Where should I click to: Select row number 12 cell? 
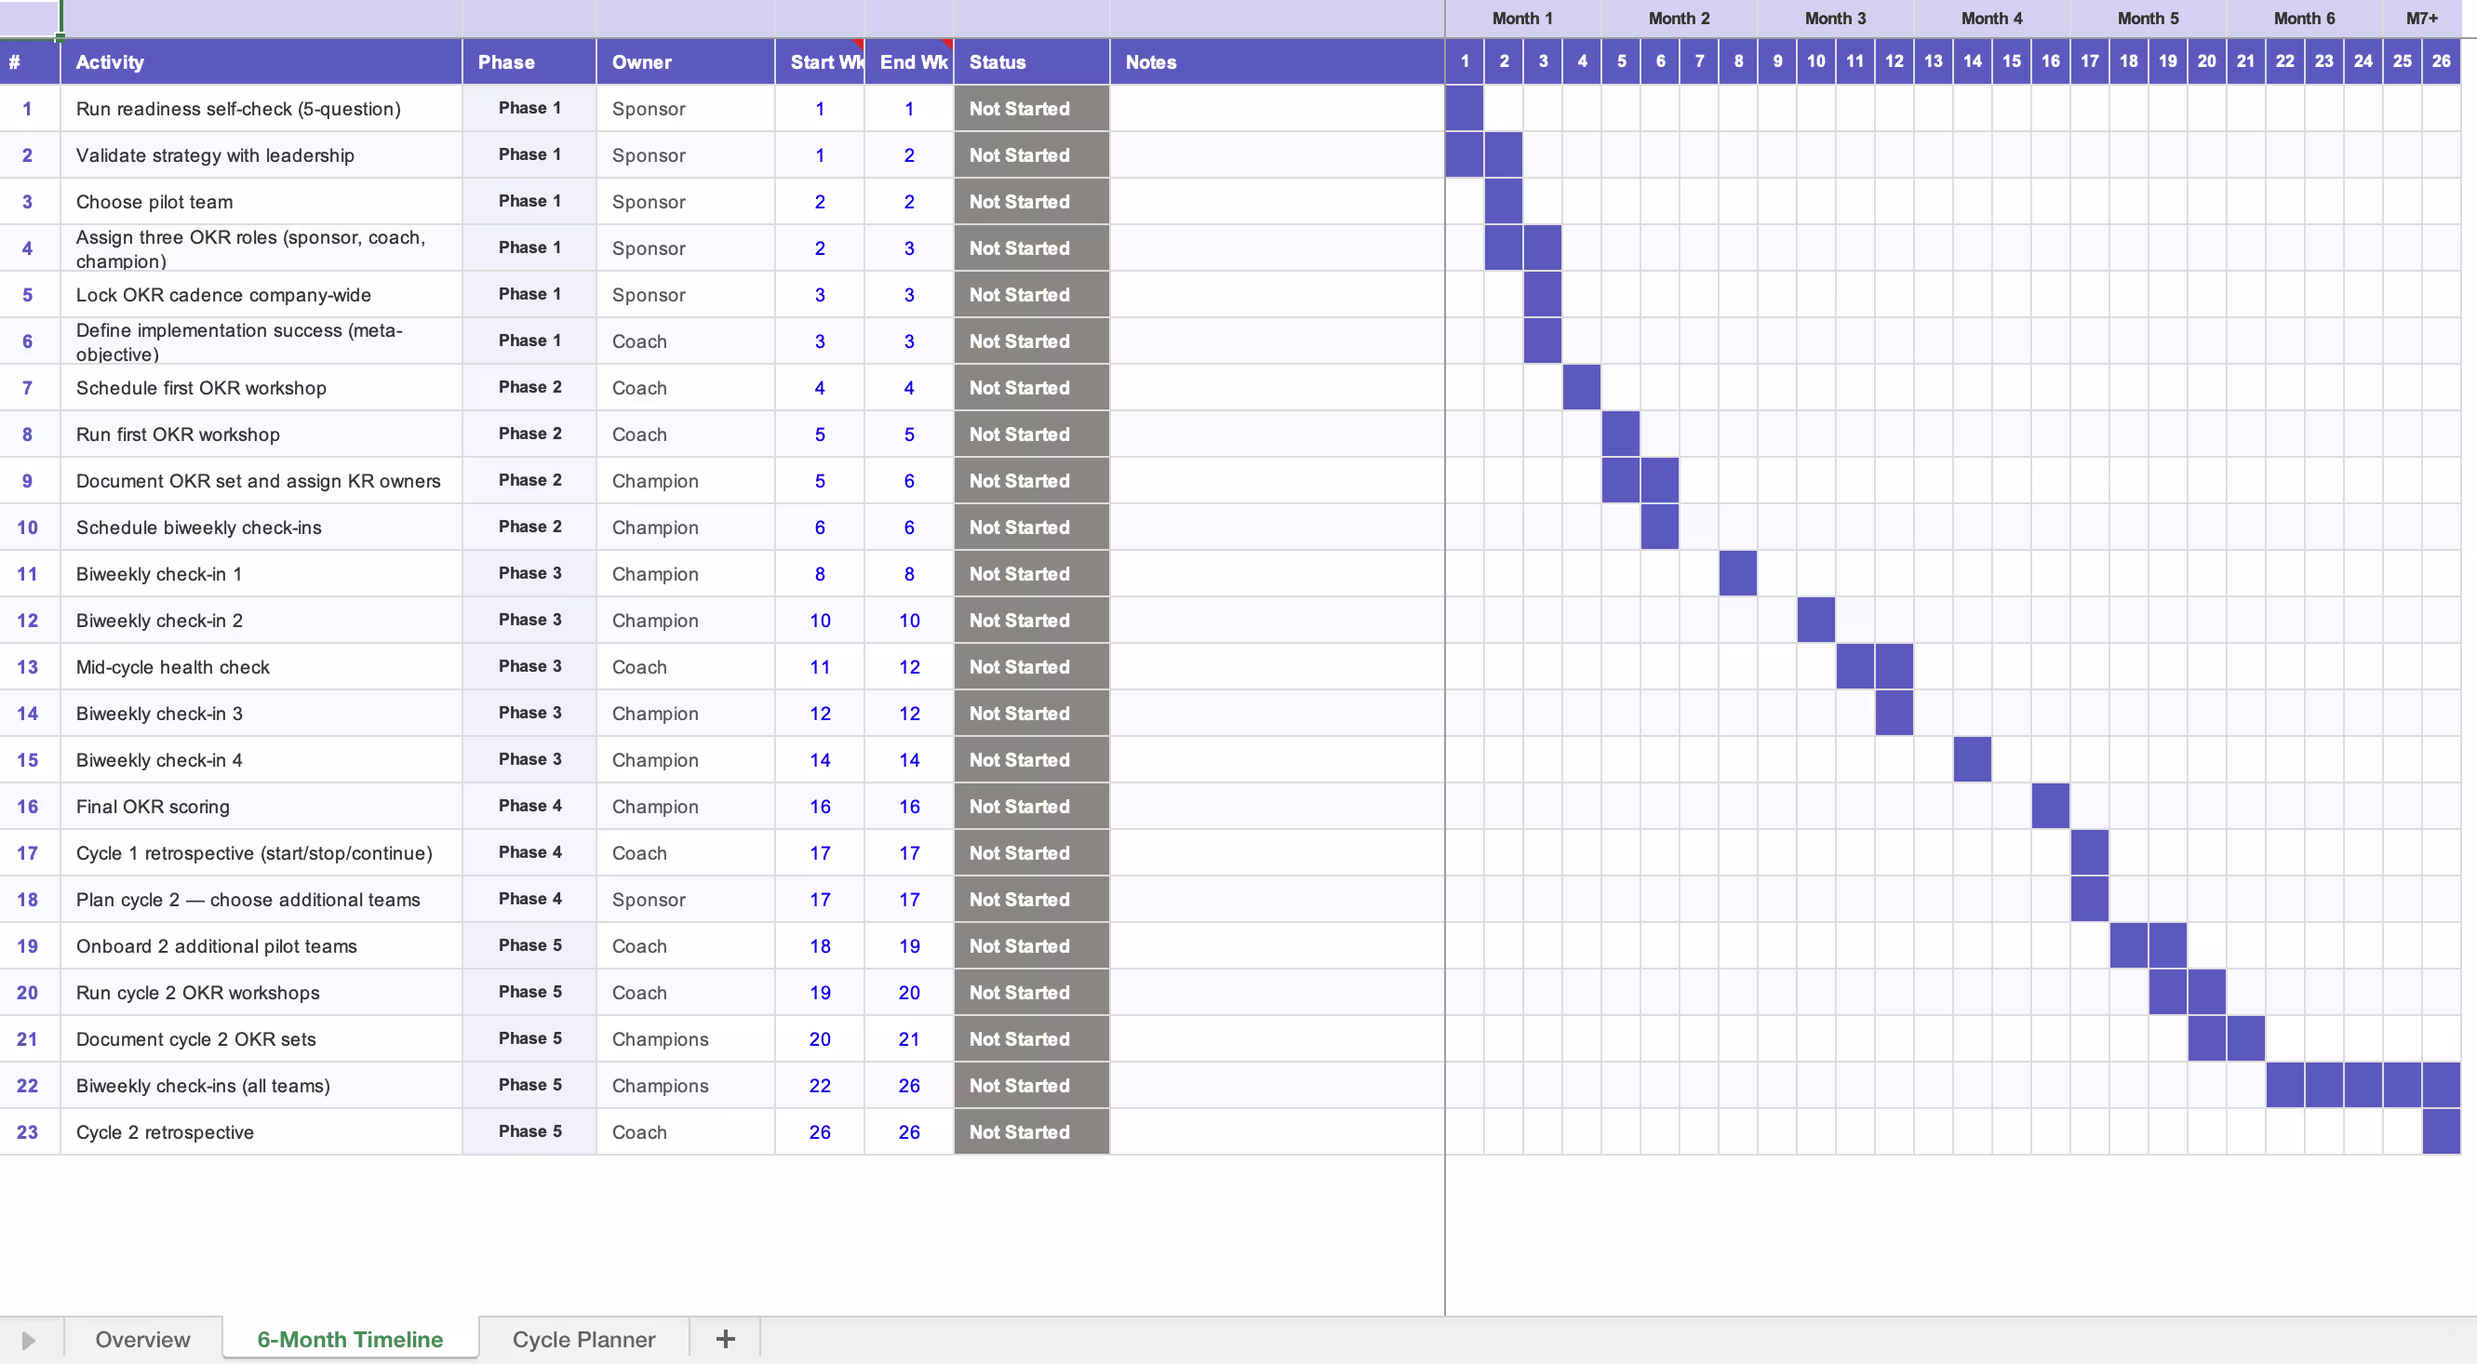tap(28, 621)
